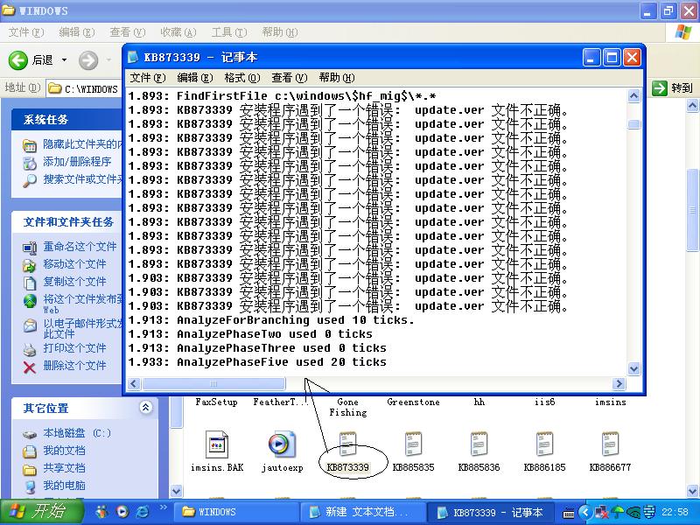Viewport: 700px width, 525px height.
Task: Click the move file icon
Action: pyautogui.click(x=30, y=266)
